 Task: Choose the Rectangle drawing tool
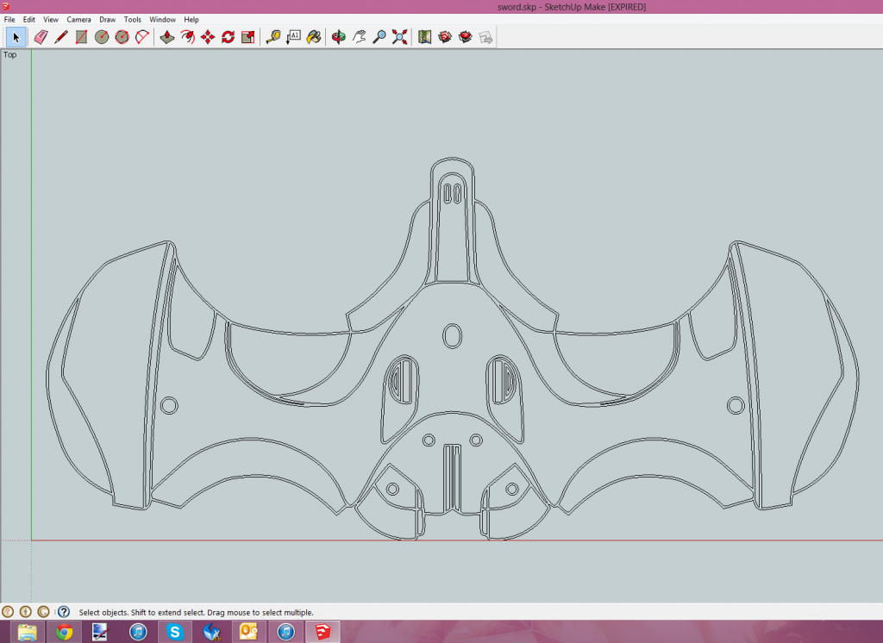tap(81, 37)
